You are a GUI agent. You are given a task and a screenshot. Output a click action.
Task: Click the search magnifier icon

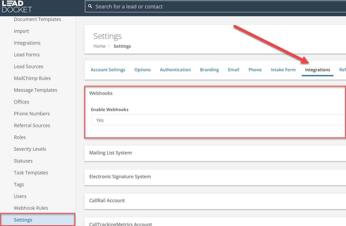point(90,6)
